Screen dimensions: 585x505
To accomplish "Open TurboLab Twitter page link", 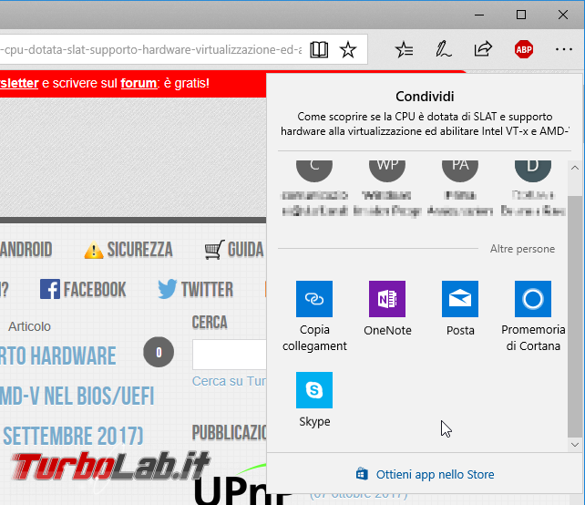I will (196, 289).
